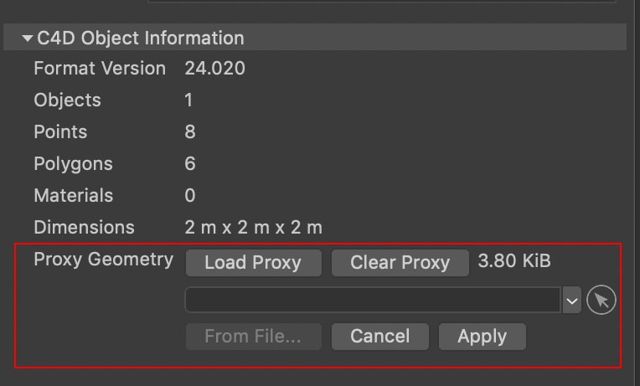This screenshot has width=640, height=386.
Task: Click the From File... button
Action: click(x=252, y=337)
